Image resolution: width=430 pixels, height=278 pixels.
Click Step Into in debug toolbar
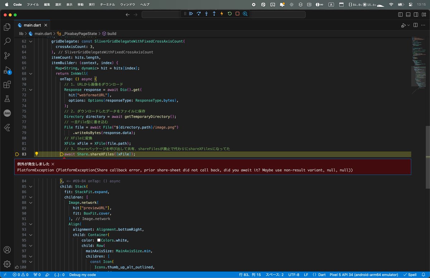coord(206,14)
